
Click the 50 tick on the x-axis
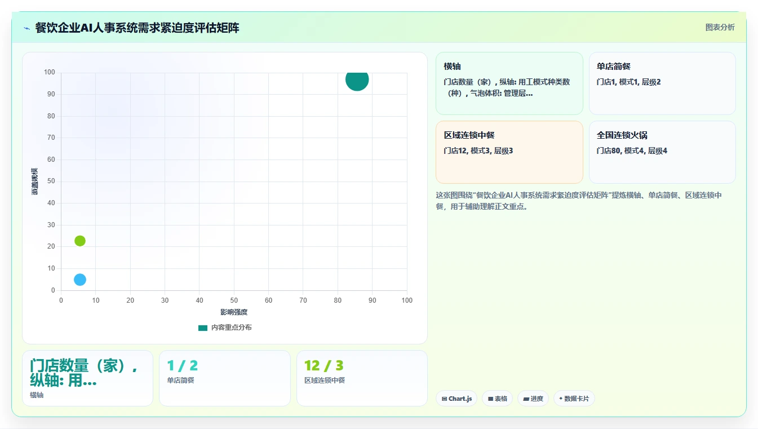234,300
